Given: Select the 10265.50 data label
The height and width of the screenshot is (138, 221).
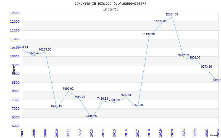Looking at the screenshot, I should 45,49.
